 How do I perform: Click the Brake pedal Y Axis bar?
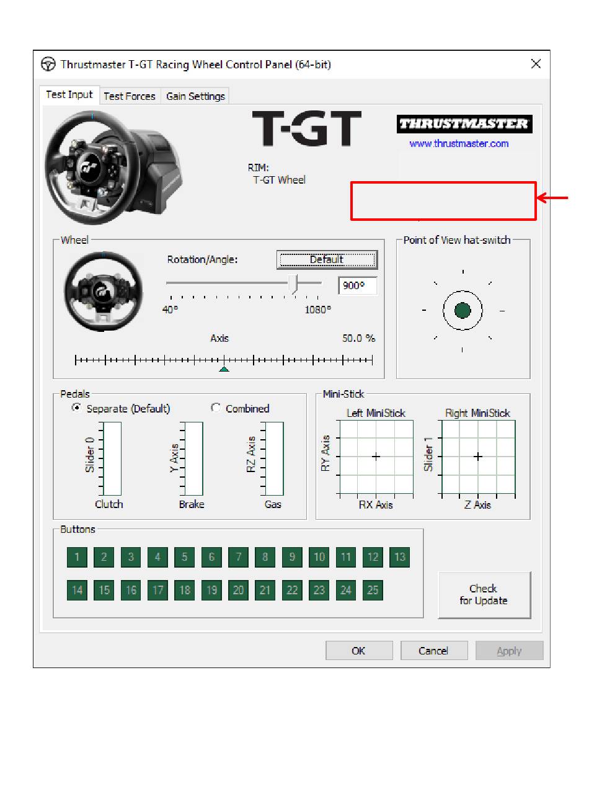click(x=192, y=459)
